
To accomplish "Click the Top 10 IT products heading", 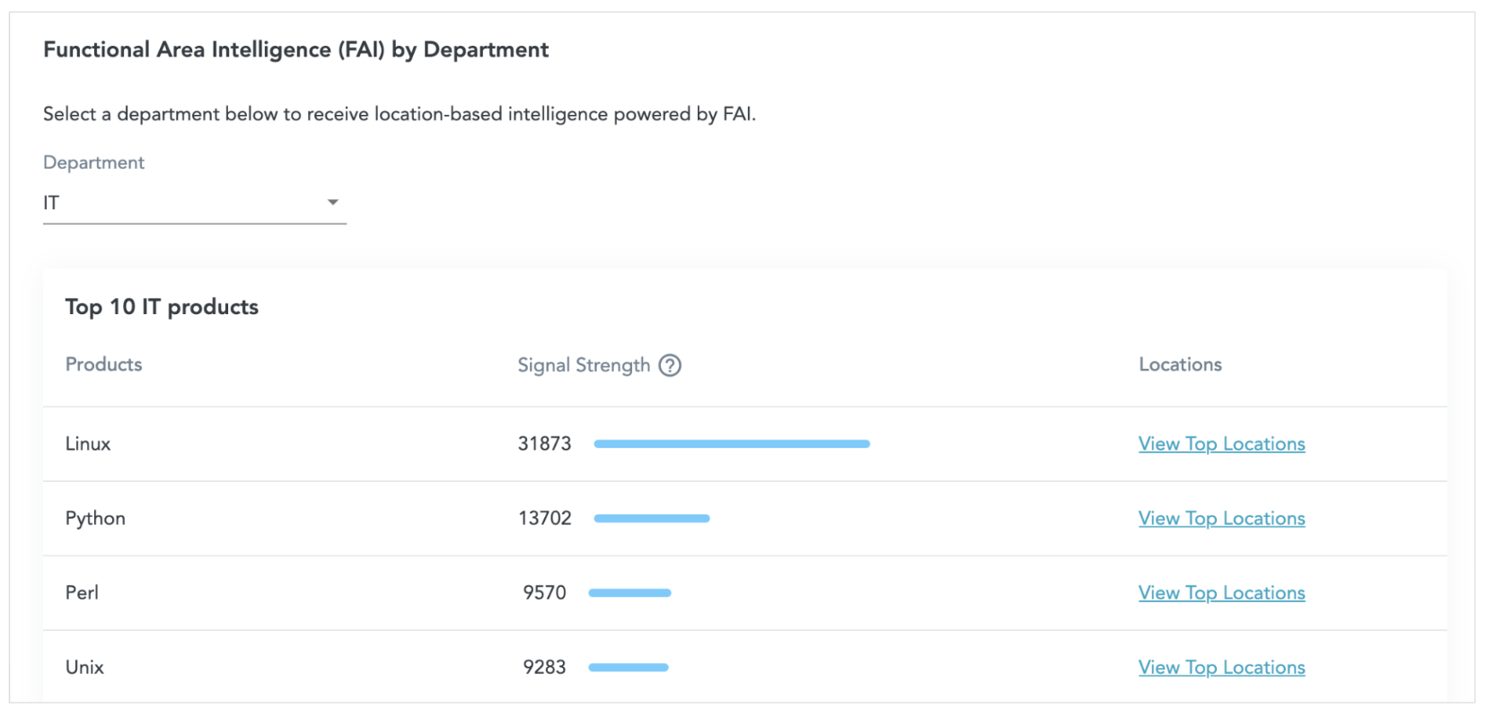I will point(161,307).
